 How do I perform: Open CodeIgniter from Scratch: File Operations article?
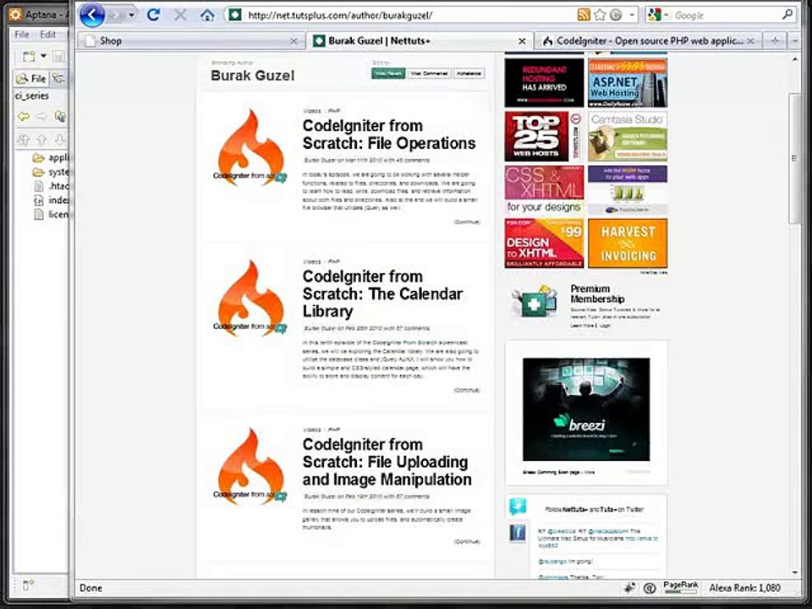[x=389, y=134]
